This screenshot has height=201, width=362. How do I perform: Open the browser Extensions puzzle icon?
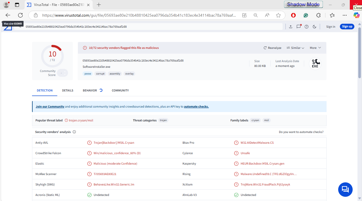[318, 15]
